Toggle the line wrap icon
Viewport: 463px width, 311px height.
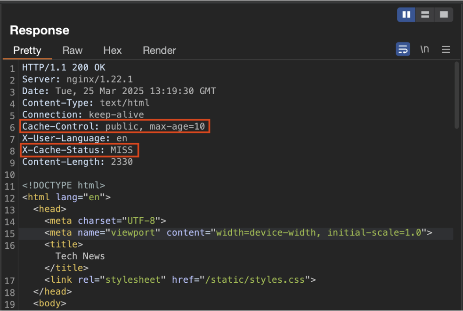[x=403, y=49]
